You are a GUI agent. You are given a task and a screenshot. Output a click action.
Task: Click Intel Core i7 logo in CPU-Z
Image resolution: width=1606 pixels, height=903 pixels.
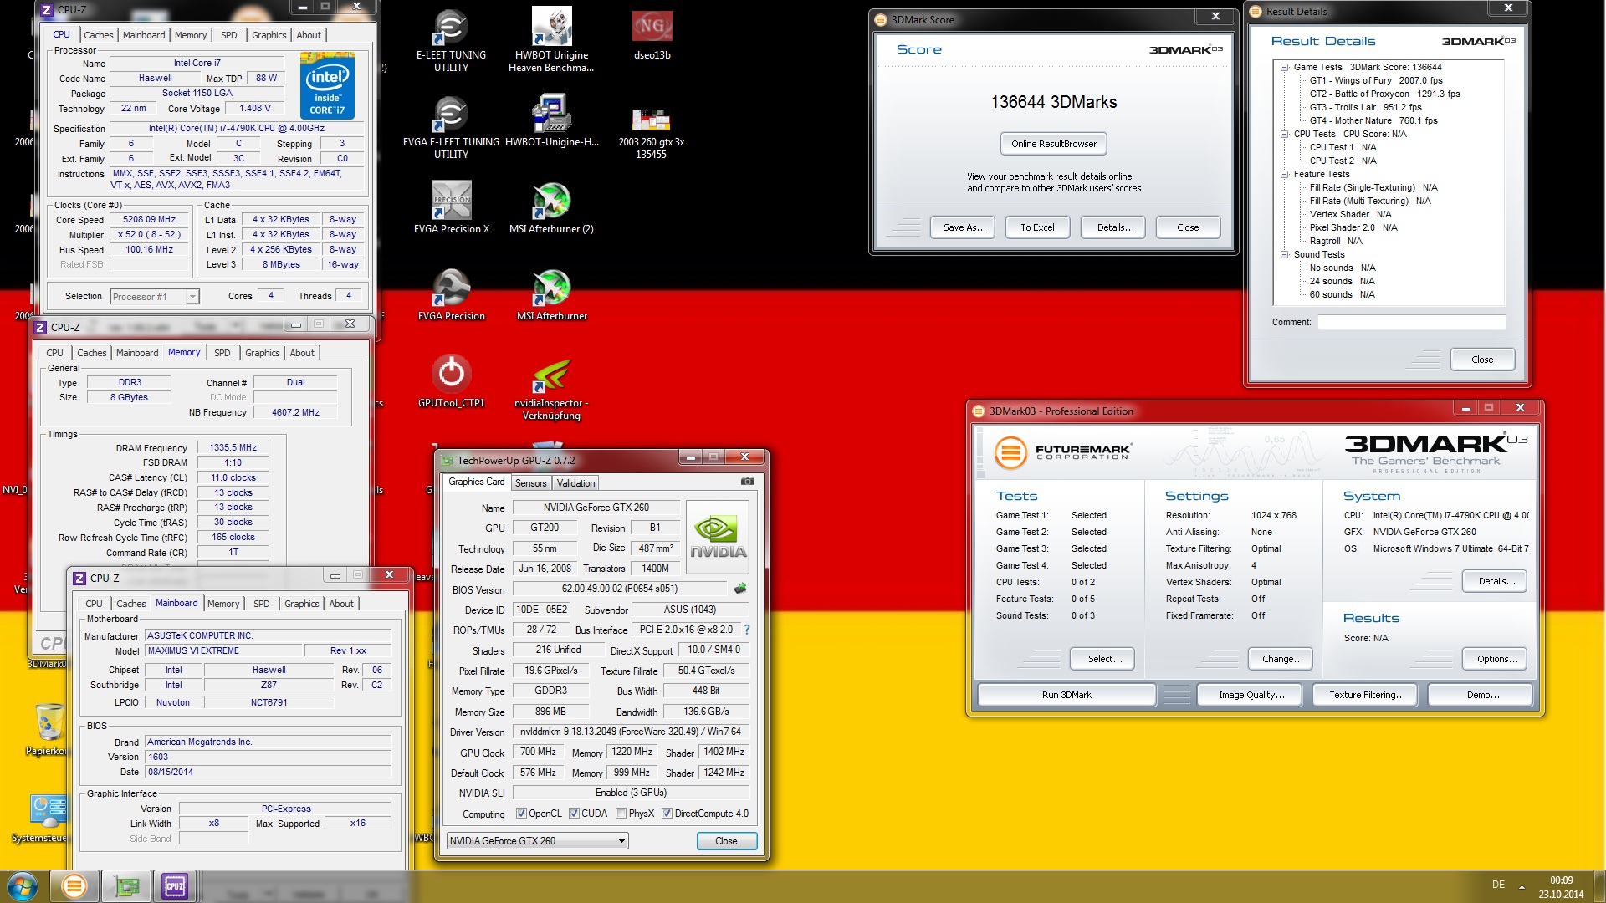click(x=327, y=86)
